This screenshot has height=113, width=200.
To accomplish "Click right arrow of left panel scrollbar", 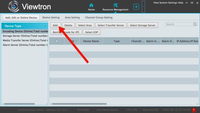I will click(47, 104).
